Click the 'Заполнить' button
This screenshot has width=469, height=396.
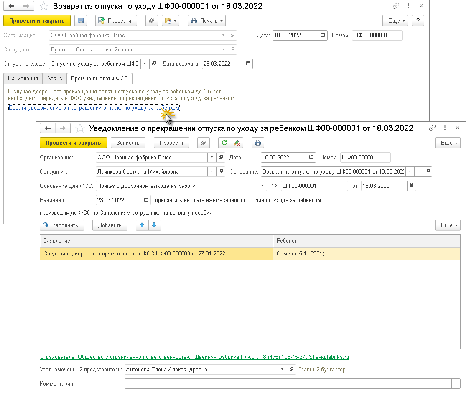[x=61, y=225]
